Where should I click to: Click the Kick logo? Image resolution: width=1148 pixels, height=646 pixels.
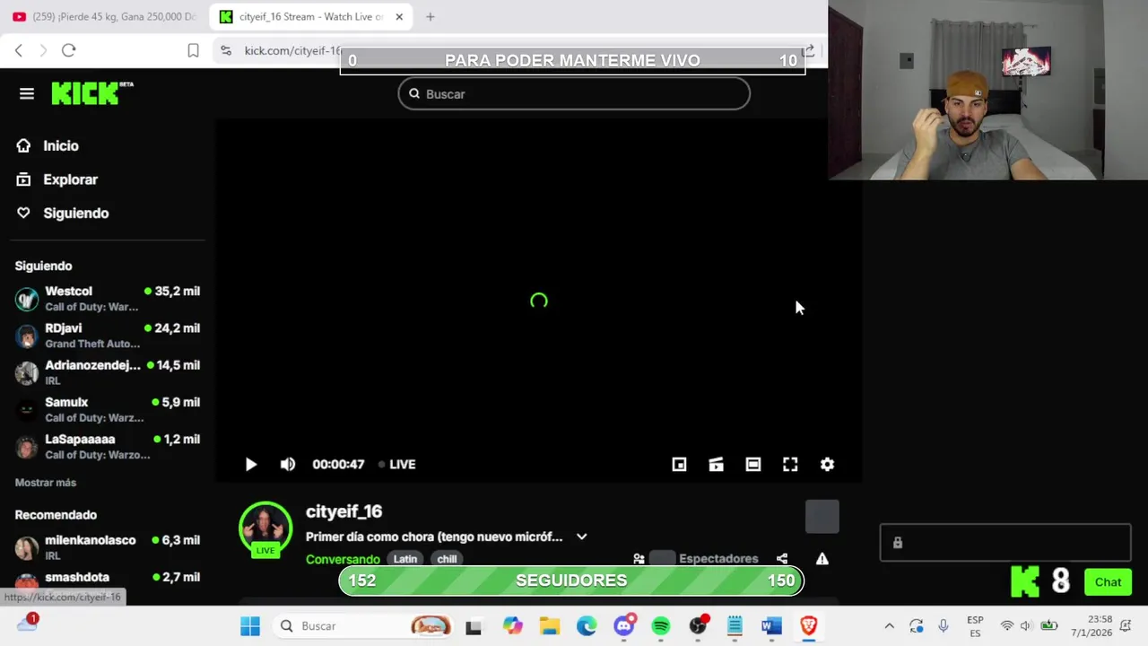[92, 93]
